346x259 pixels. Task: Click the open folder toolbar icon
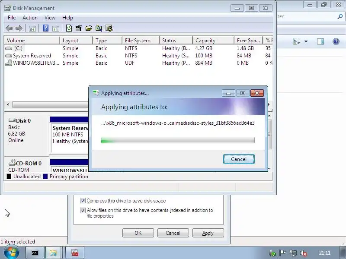tap(89, 28)
